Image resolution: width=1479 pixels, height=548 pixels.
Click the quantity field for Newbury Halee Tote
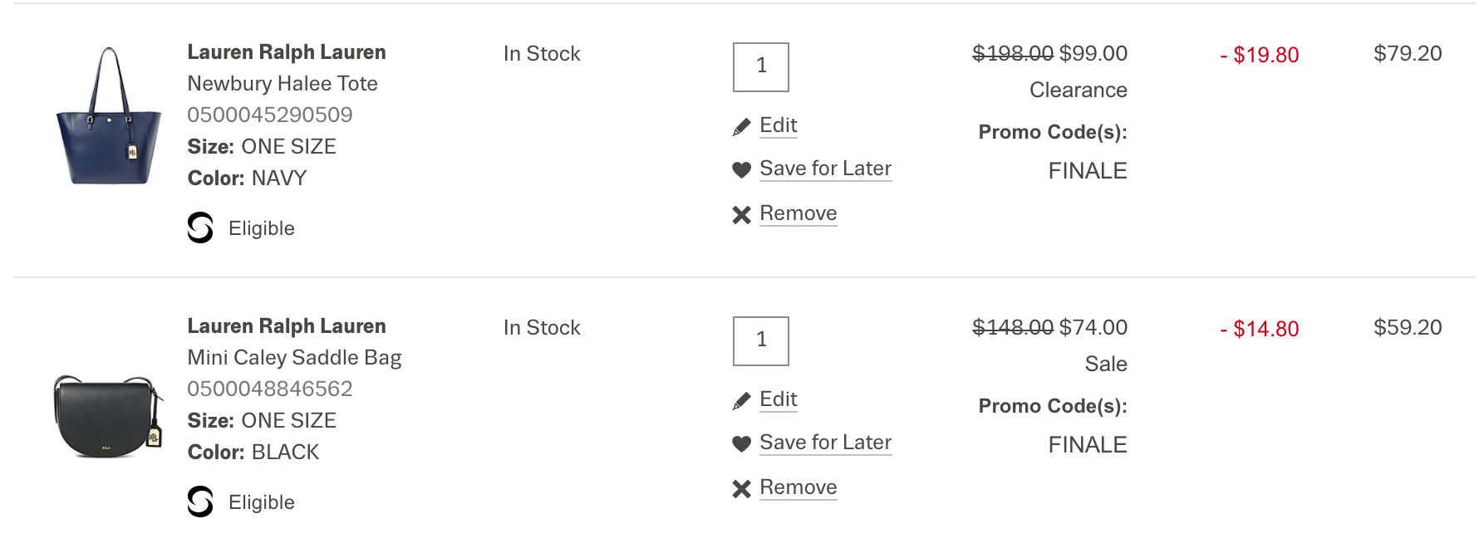[760, 66]
